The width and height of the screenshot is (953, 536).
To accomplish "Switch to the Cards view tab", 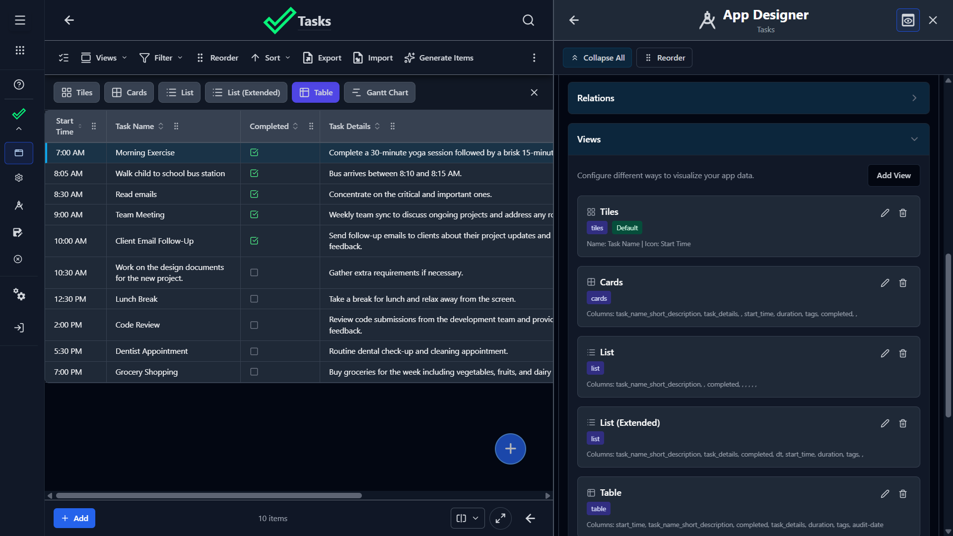I will click(x=129, y=92).
